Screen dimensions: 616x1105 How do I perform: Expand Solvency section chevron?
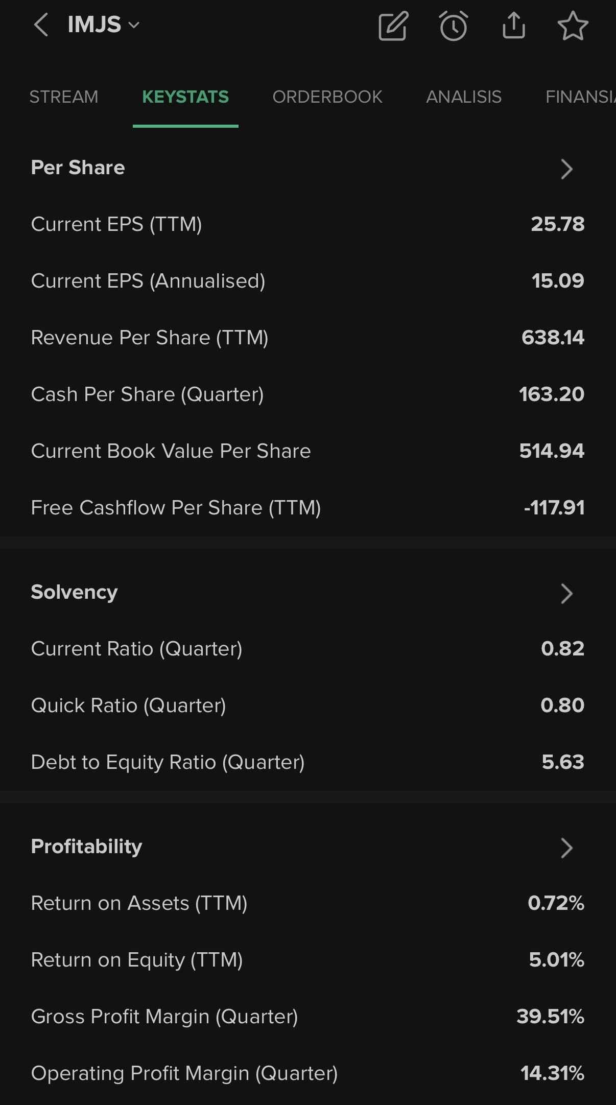[566, 593]
